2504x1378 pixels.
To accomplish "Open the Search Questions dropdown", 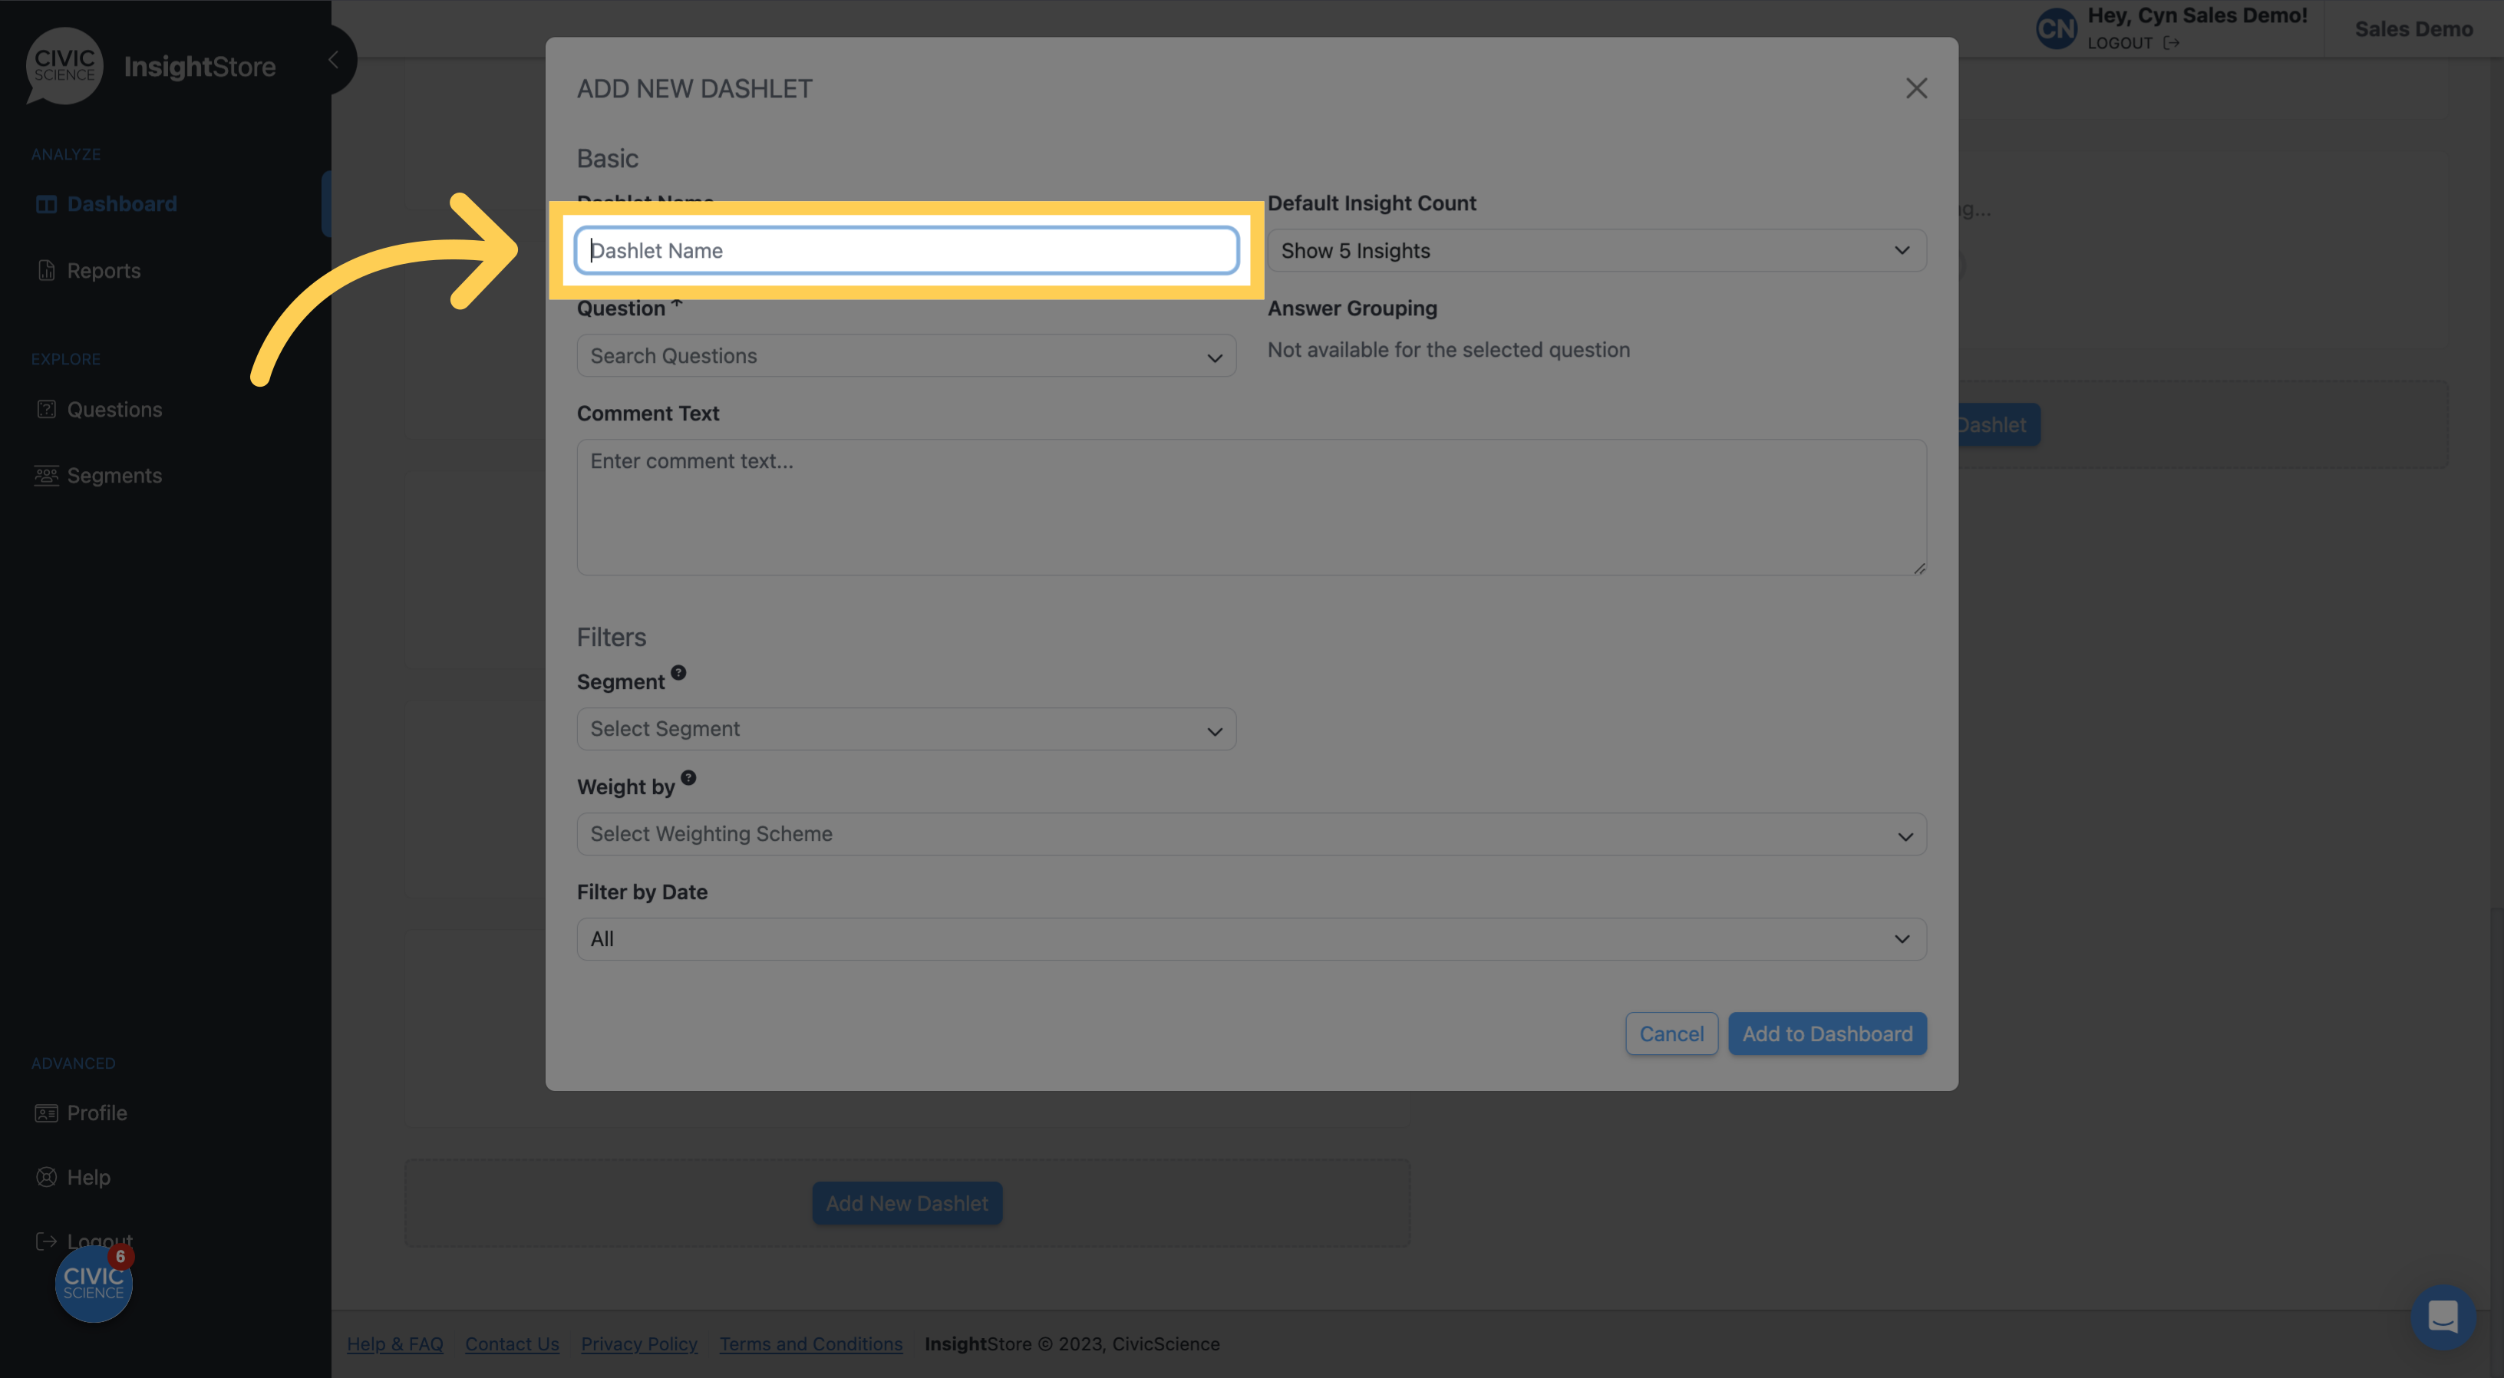I will pyautogui.click(x=906, y=354).
